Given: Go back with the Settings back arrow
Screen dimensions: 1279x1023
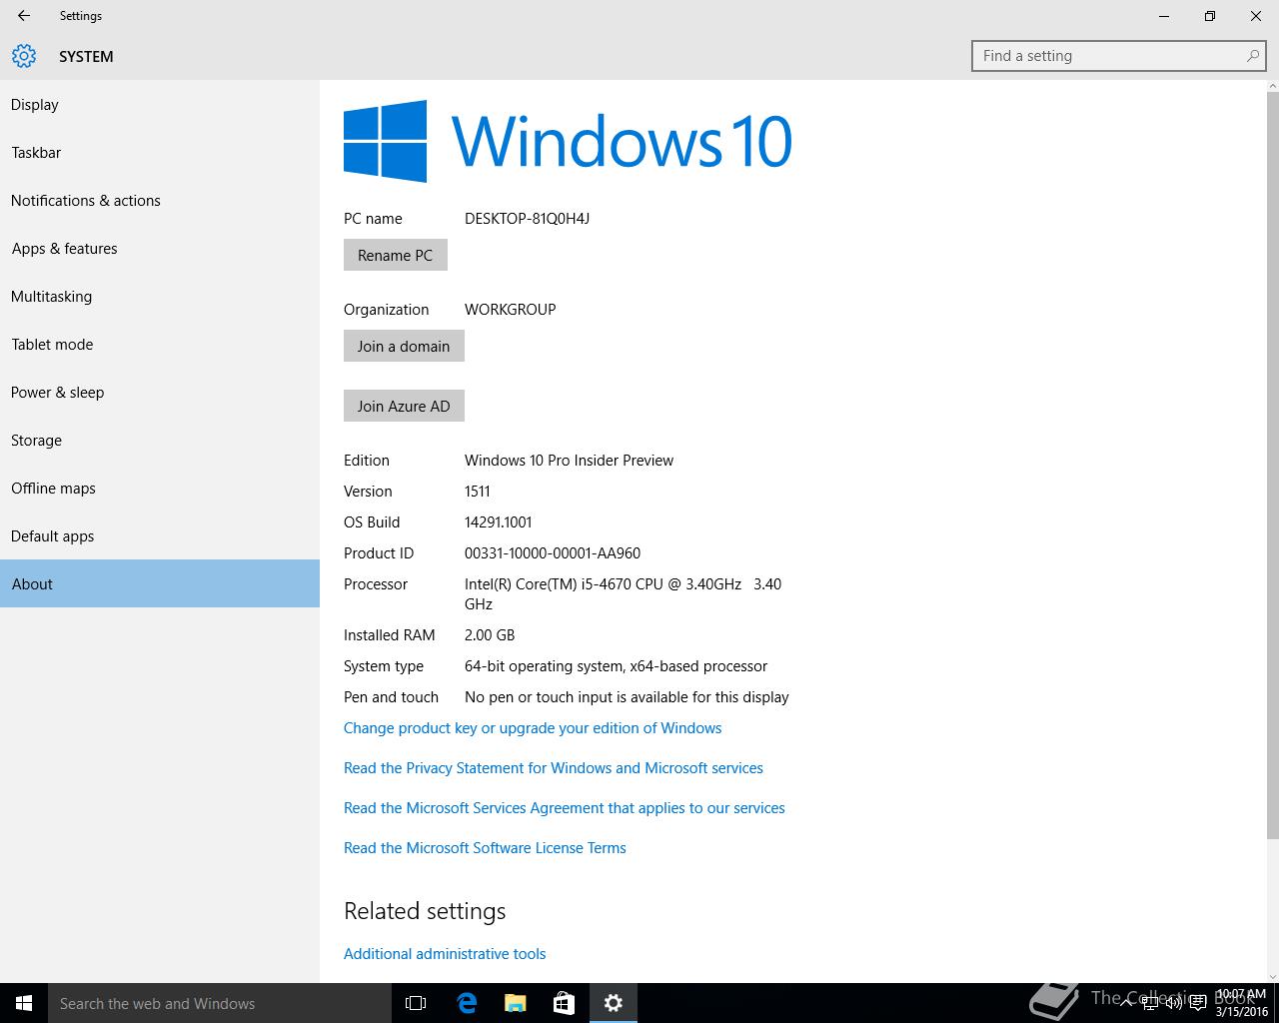Looking at the screenshot, I should (x=24, y=16).
